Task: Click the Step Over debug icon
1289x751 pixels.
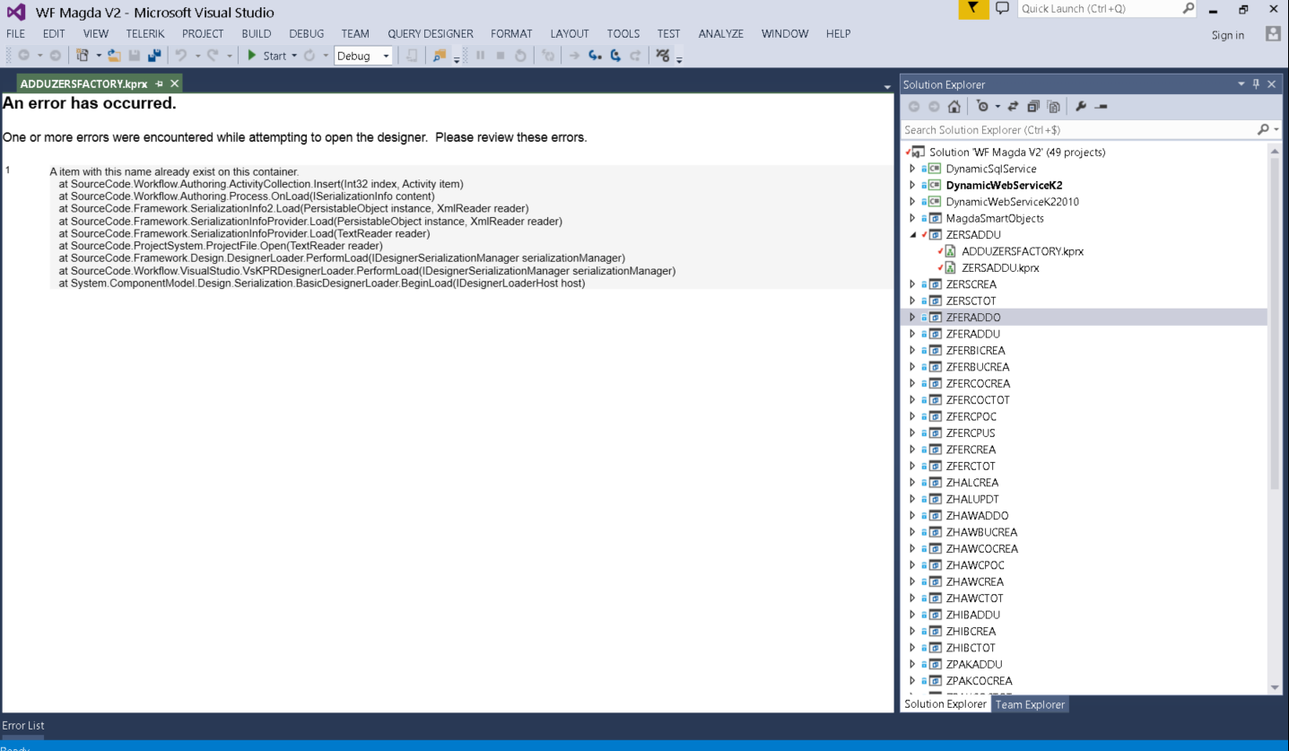Action: pyautogui.click(x=615, y=56)
